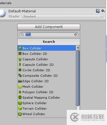
Task: Click the Mesh Collider grid icon
Action: tap(20, 87)
